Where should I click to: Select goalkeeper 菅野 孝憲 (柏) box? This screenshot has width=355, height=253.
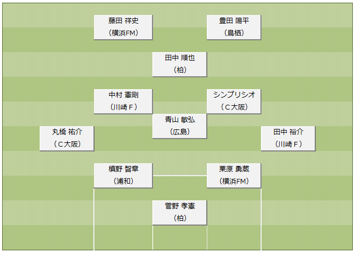click(x=179, y=213)
